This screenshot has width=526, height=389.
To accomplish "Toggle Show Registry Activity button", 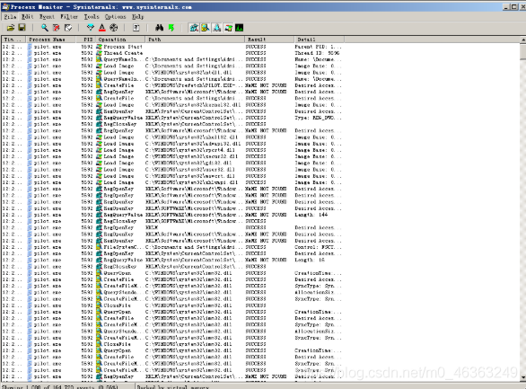I will click(x=194, y=28).
